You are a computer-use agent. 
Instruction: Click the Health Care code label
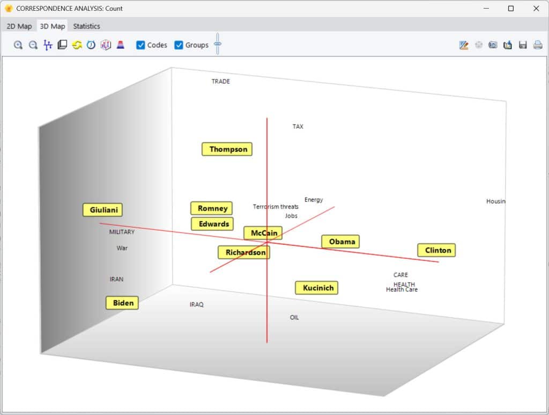(402, 290)
